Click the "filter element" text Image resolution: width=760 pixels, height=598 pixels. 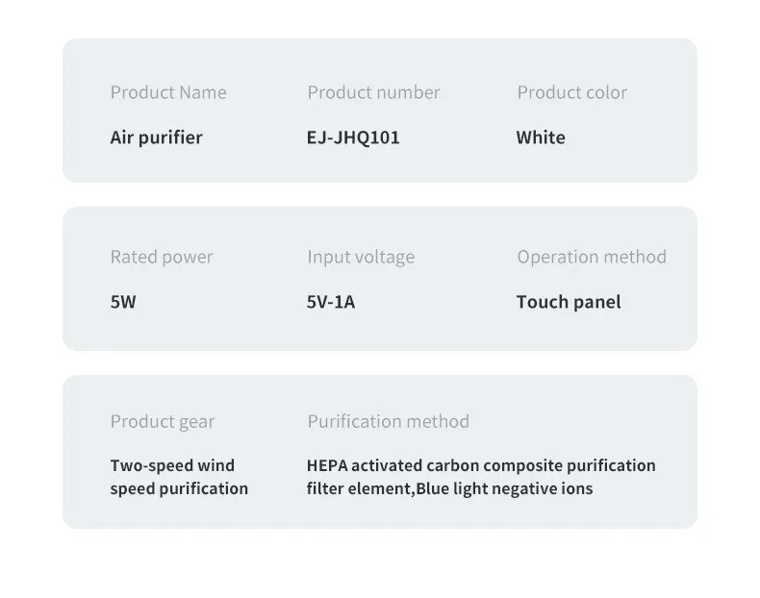(359, 488)
